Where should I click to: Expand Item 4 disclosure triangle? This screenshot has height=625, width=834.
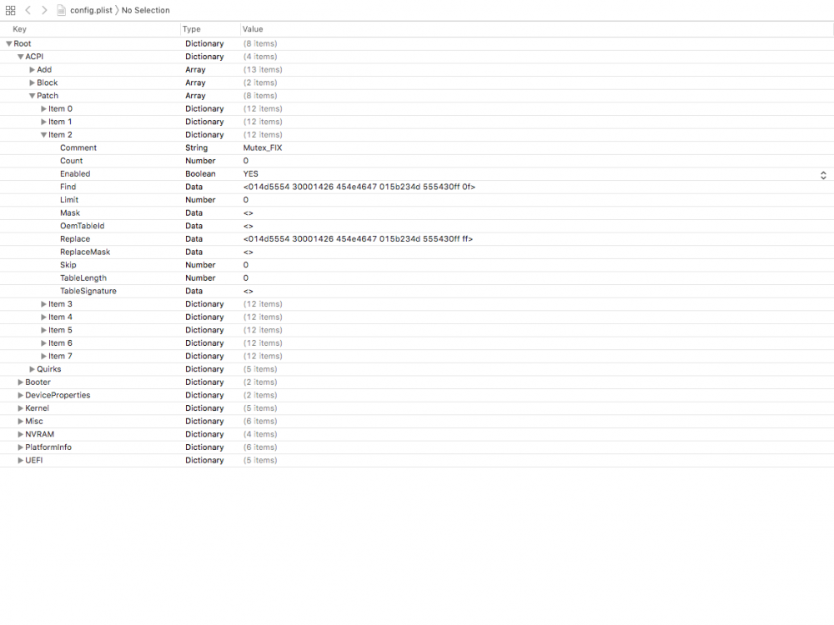point(43,317)
